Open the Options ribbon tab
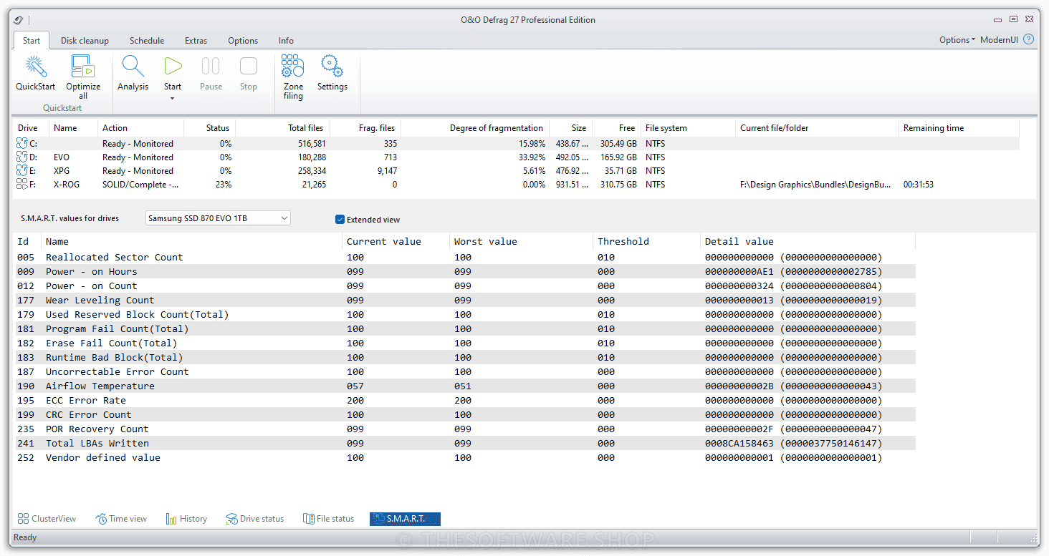1049x556 pixels. click(x=243, y=41)
